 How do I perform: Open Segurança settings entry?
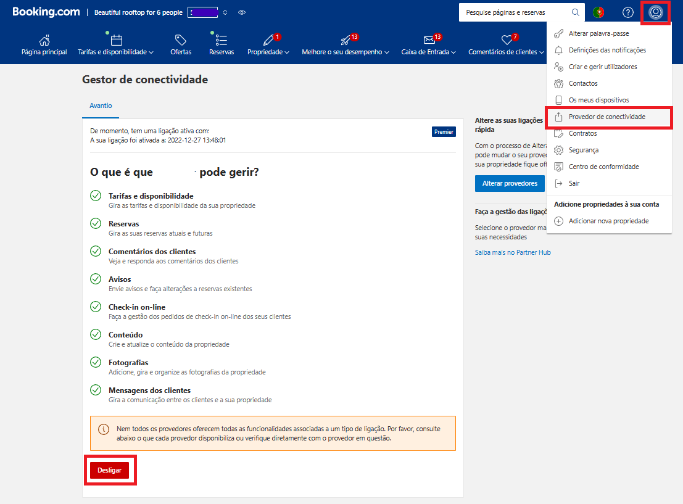609,150
